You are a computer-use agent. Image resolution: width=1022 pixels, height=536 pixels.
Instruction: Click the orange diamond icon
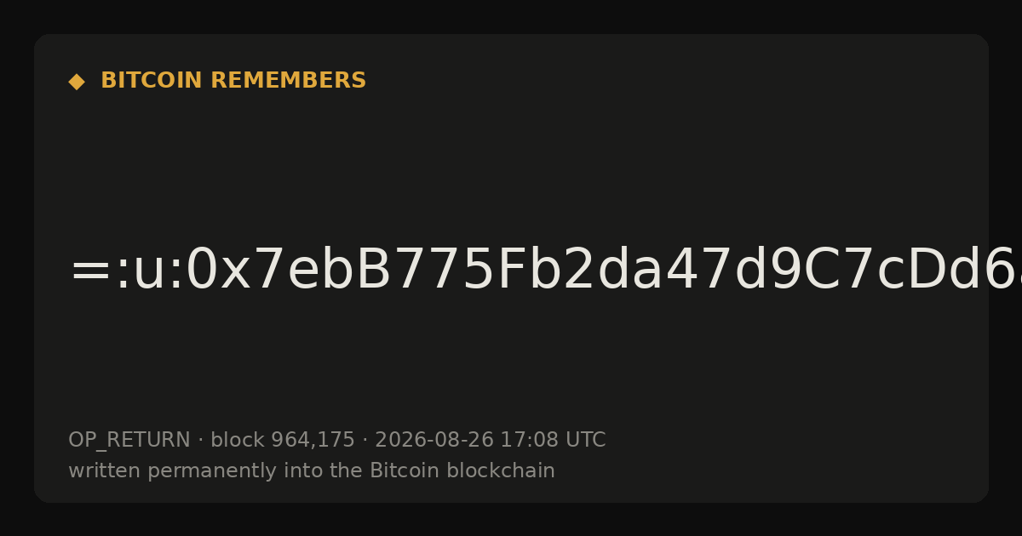pos(77,82)
